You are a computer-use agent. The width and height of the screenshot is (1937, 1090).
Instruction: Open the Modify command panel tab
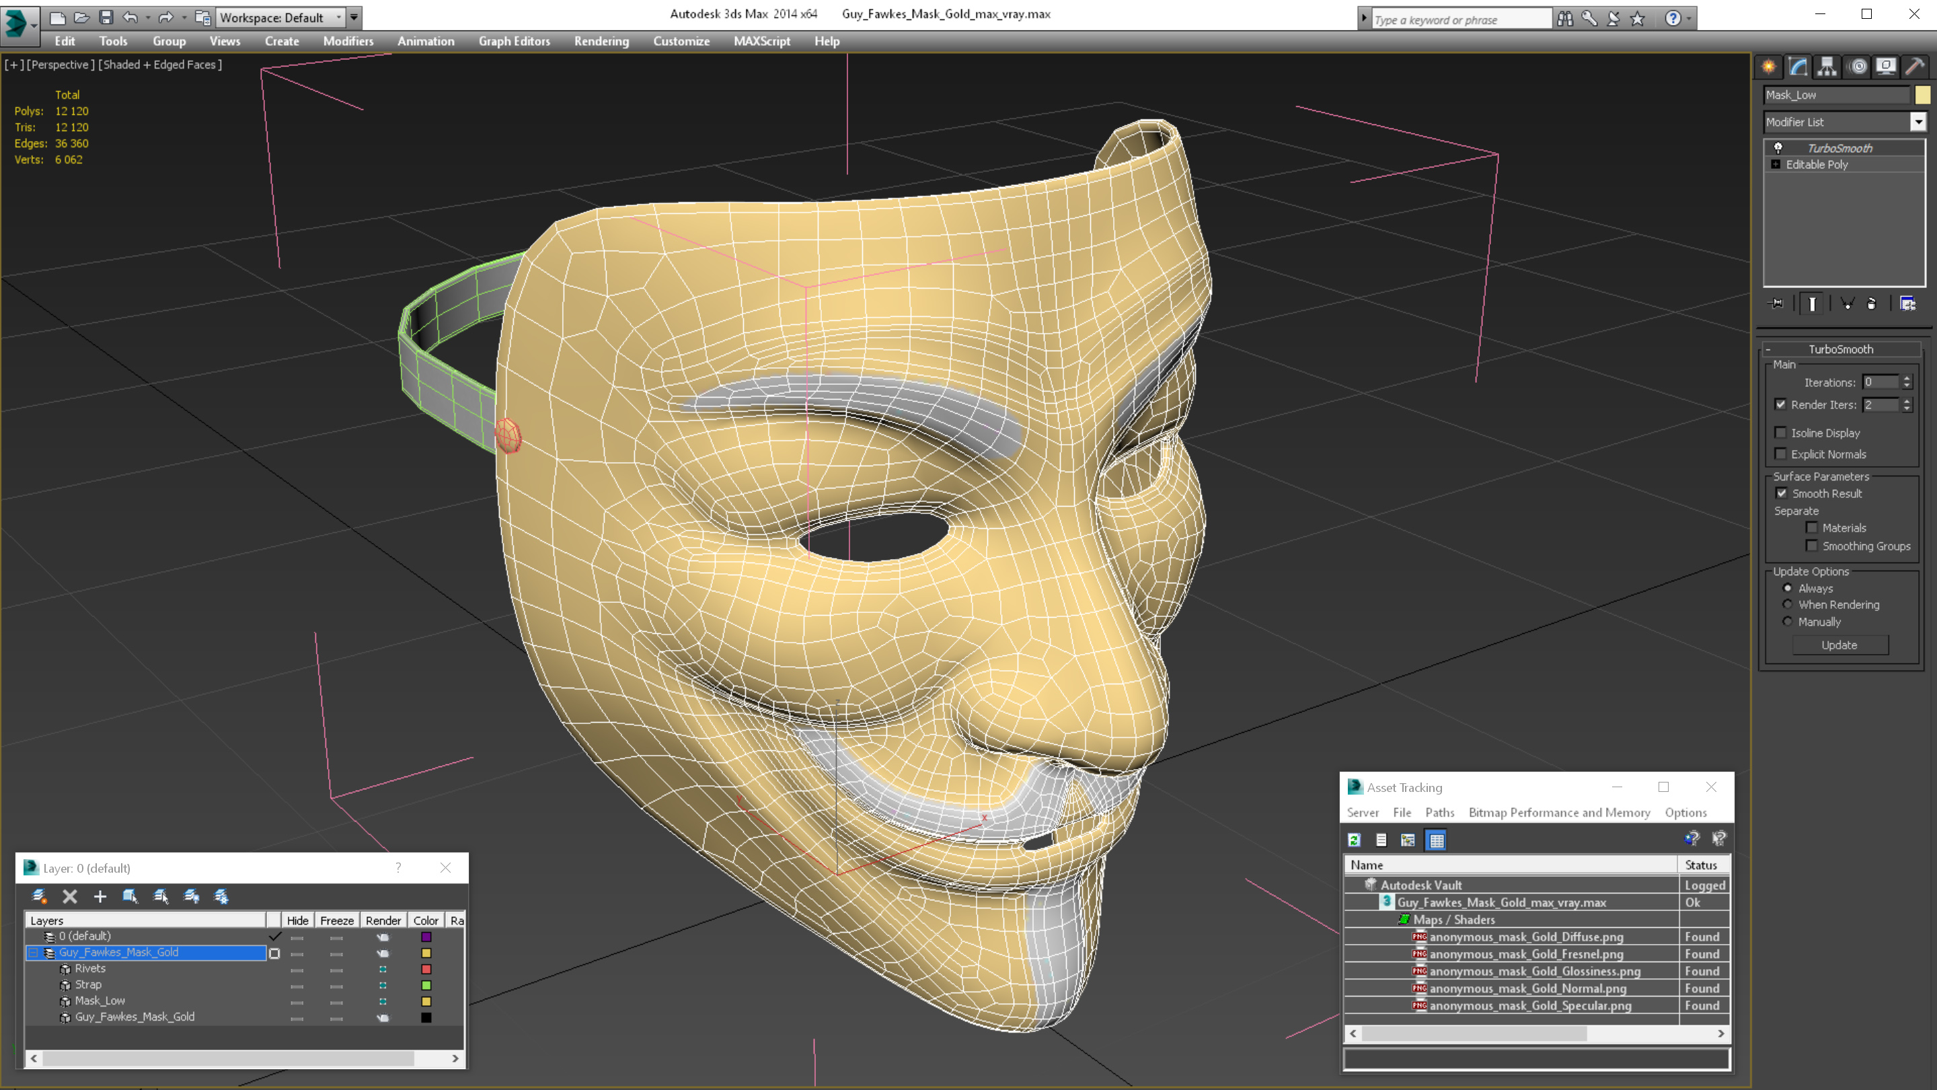point(1798,66)
